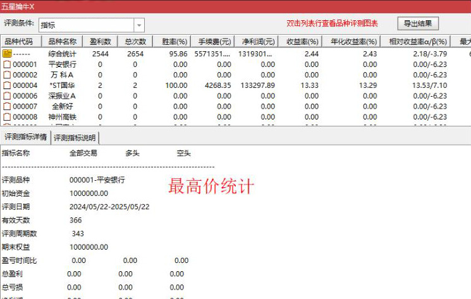The image size is (471, 299).
Task: Switch to the 评测指标说明 tab
Action: (x=75, y=138)
